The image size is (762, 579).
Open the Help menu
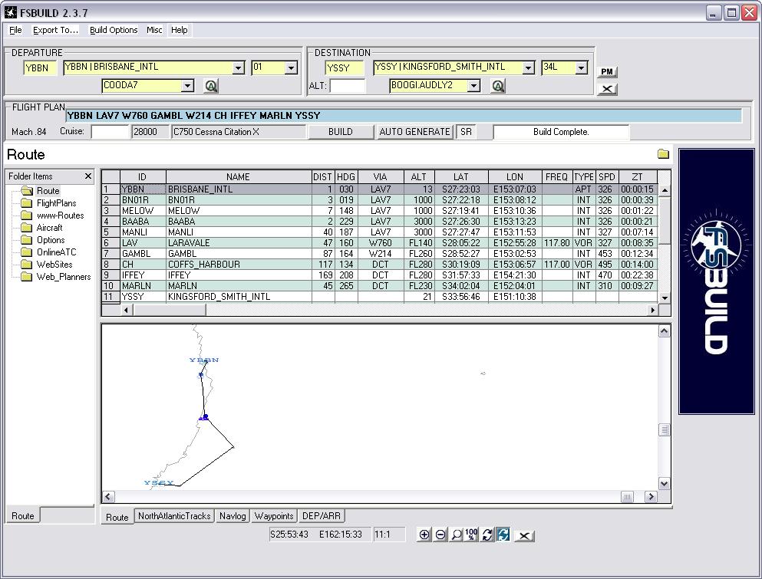click(x=180, y=30)
